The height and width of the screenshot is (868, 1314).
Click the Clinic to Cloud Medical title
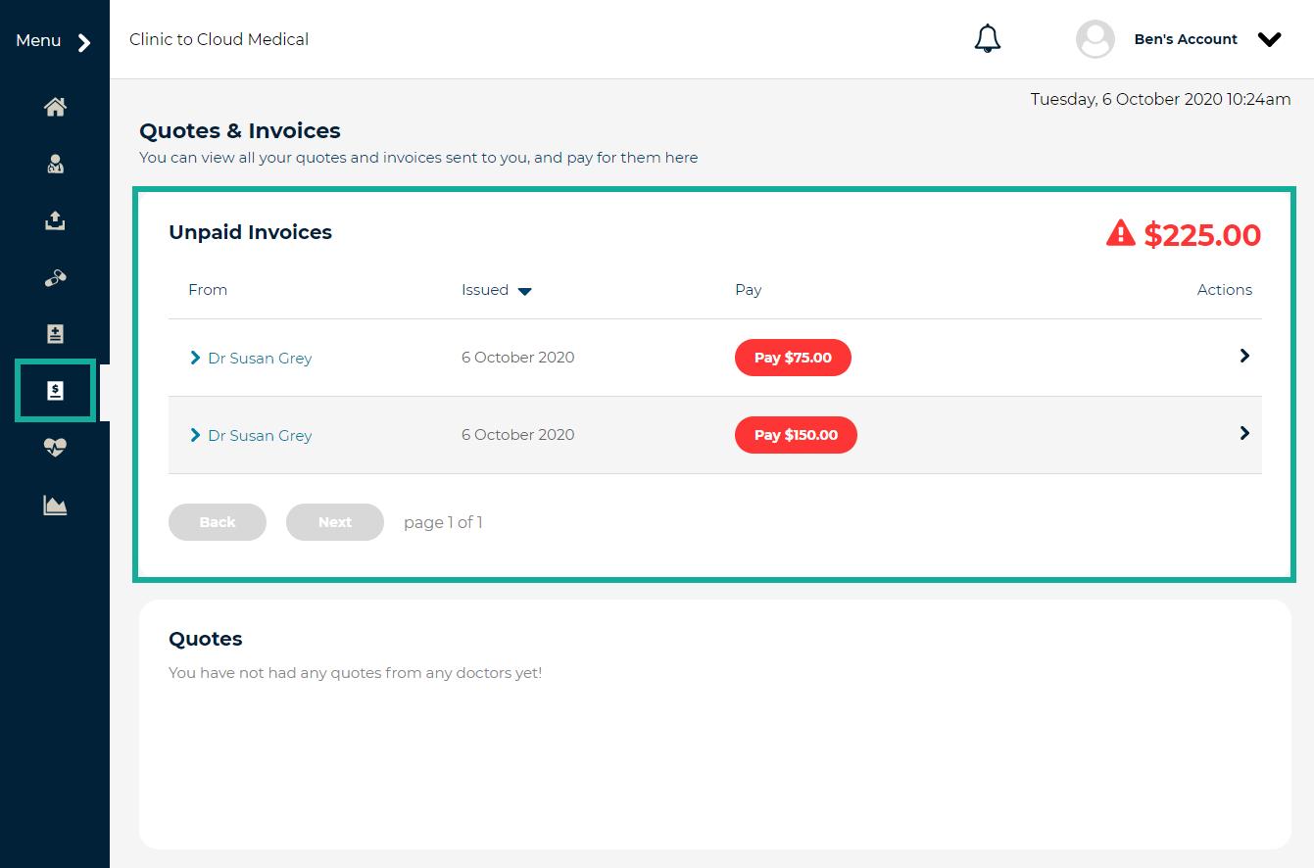pos(219,40)
